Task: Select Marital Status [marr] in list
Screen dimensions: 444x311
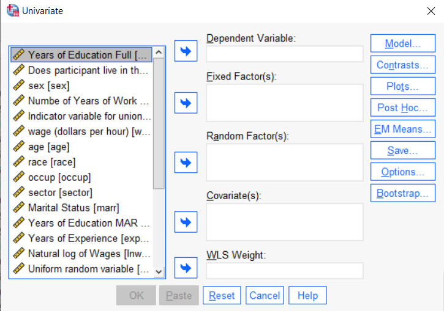Action: [82, 208]
